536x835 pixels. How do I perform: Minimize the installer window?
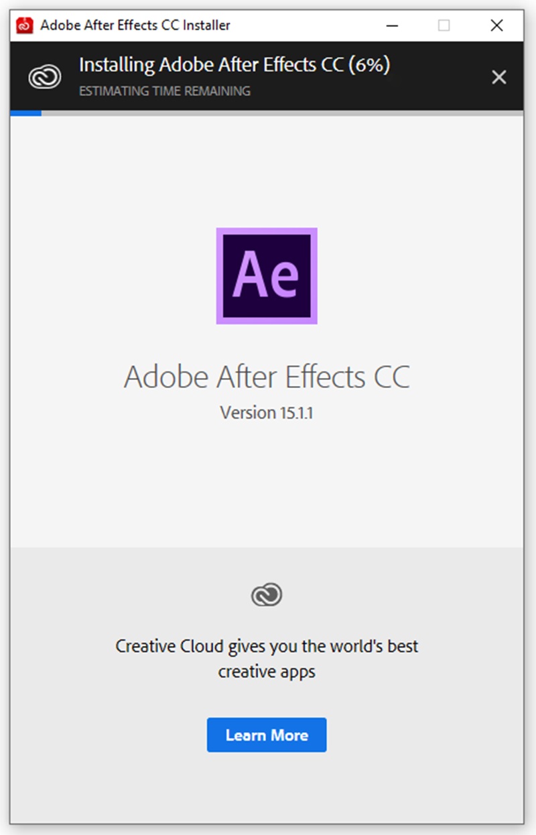tap(392, 25)
